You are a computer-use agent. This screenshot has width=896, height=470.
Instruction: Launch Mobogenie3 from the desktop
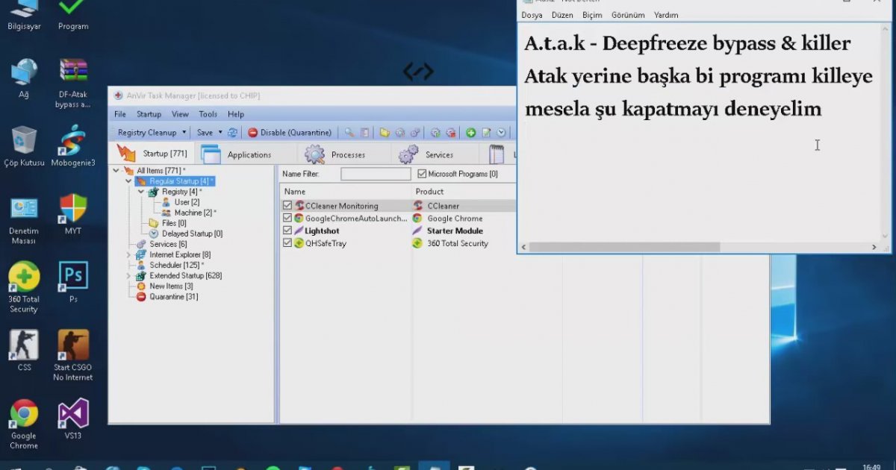click(x=73, y=146)
